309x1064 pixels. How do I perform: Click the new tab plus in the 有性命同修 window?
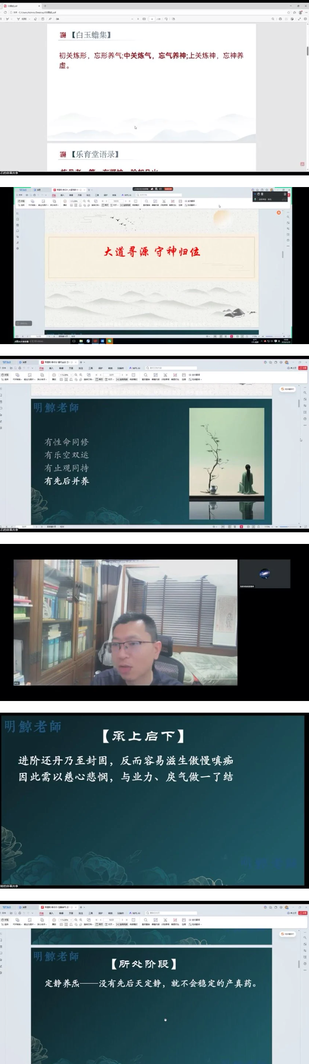pyautogui.click(x=81, y=362)
